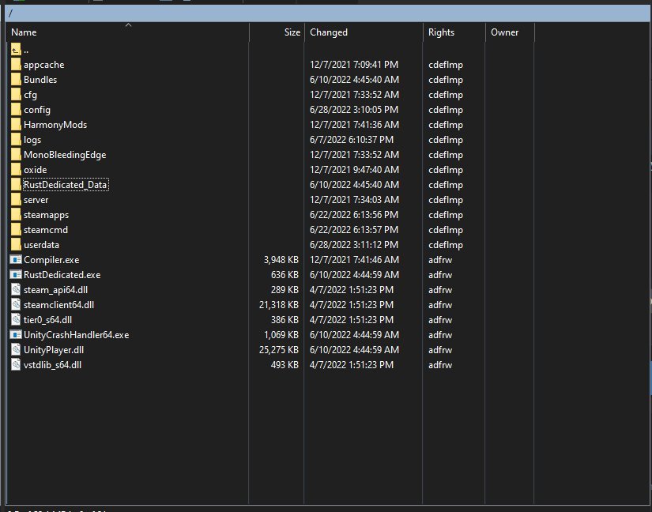Select the HarmonyMods folder icon

(x=16, y=125)
